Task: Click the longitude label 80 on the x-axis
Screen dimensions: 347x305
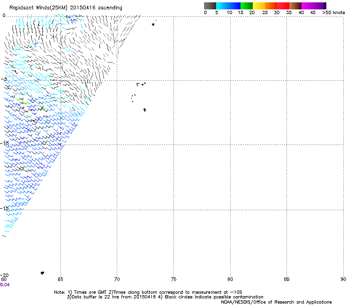Action: (230, 279)
